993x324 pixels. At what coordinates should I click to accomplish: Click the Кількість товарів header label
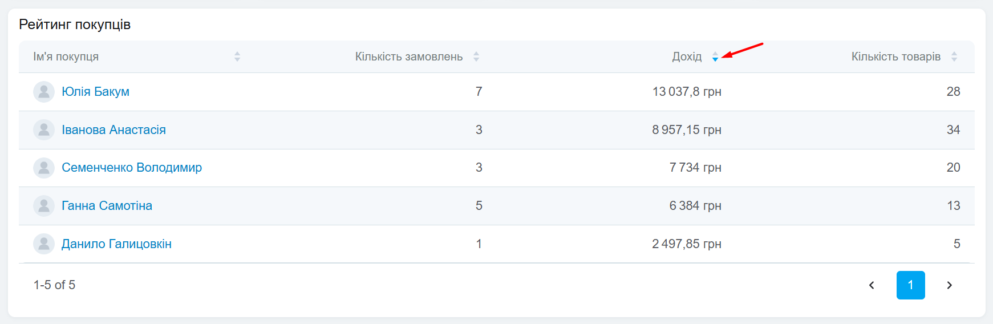click(x=895, y=56)
